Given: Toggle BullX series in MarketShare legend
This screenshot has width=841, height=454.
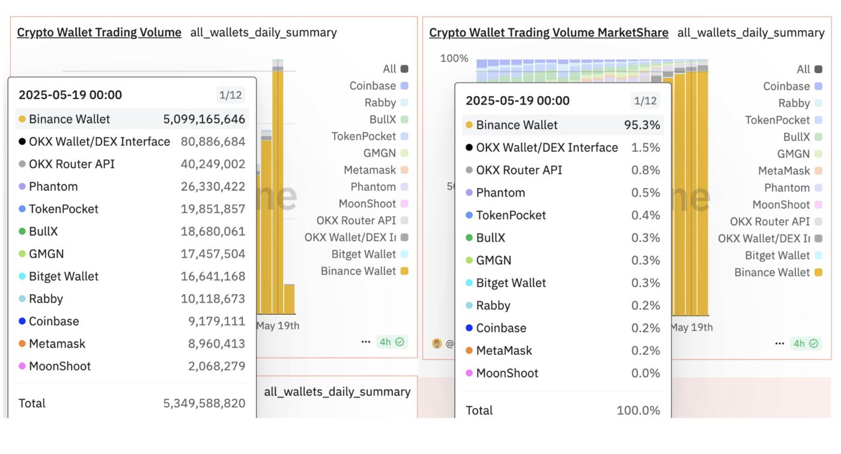Looking at the screenshot, I should click(x=803, y=137).
